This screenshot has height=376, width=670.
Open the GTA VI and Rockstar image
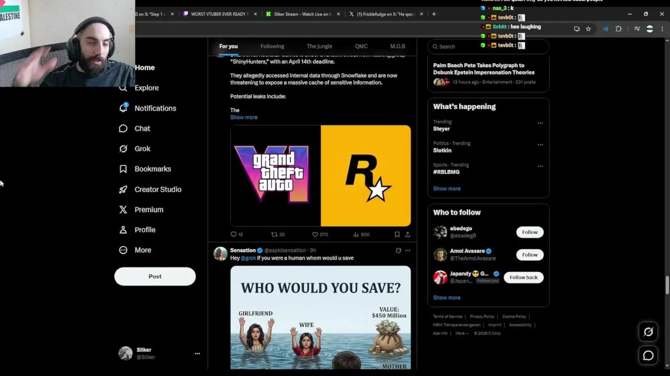pos(320,175)
